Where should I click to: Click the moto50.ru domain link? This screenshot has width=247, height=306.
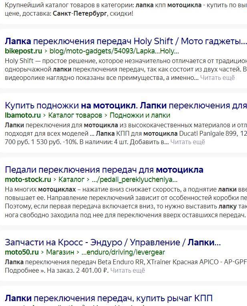(x=22, y=252)
